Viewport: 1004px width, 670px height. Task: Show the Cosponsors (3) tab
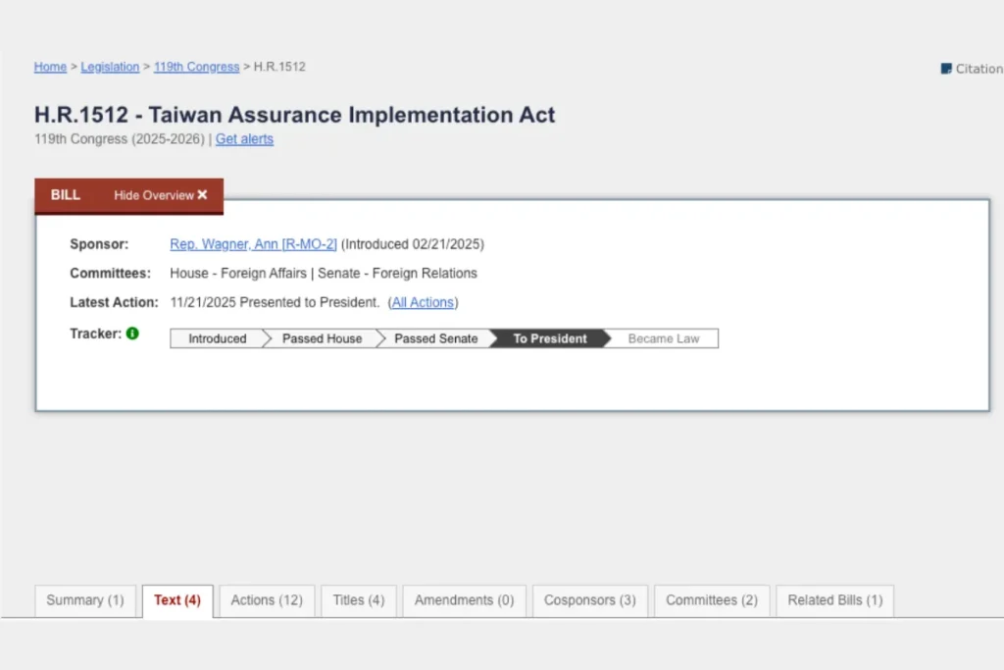click(589, 600)
